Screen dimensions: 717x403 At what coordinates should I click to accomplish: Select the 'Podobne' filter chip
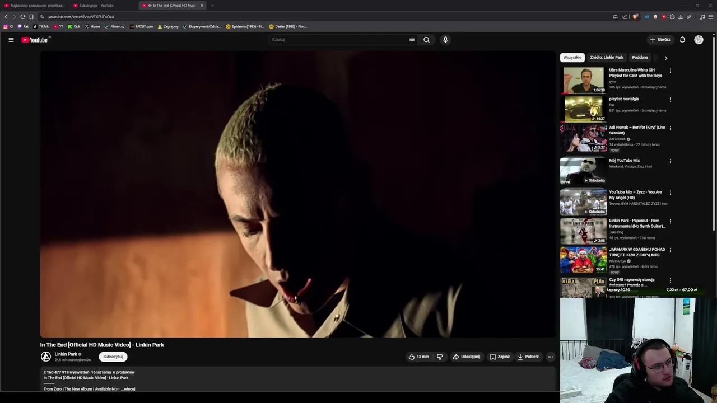(x=640, y=58)
